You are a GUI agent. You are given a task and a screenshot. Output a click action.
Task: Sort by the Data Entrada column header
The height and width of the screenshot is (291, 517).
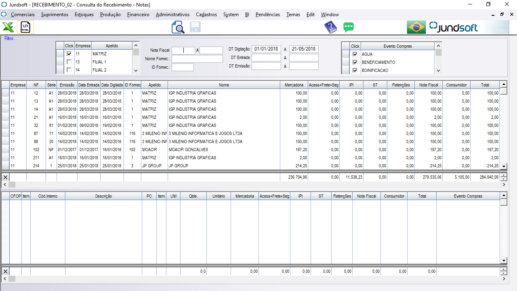(x=89, y=85)
